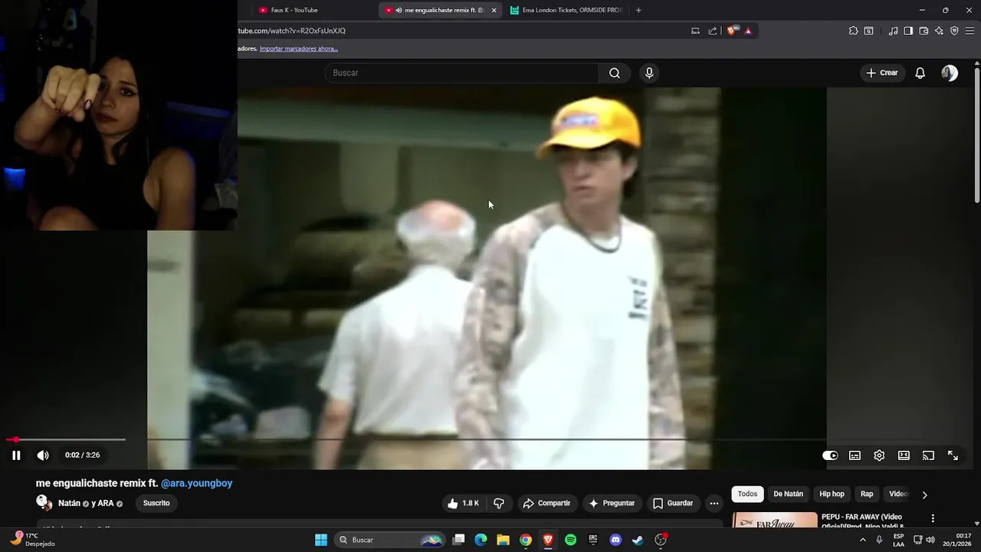Show more filter chips with arrow
This screenshot has width=981, height=552.
point(924,495)
